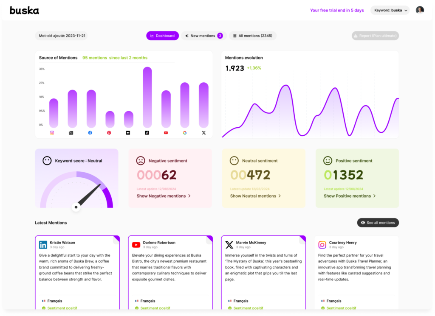This screenshot has height=316, width=435.
Task: Click the buska logo
Action: 24,11
